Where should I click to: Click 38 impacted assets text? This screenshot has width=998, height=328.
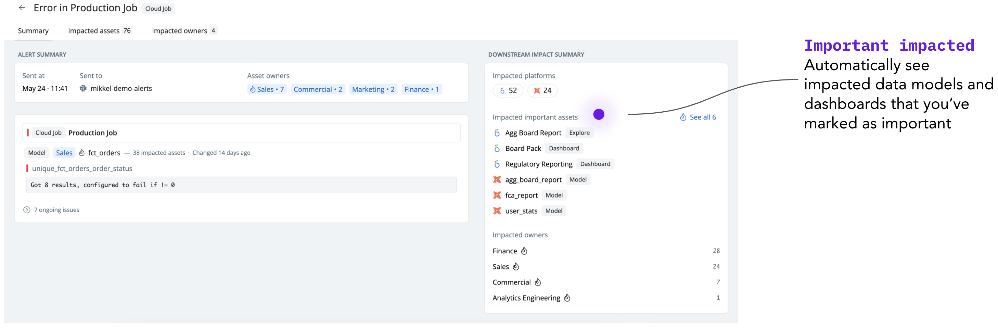coord(159,153)
